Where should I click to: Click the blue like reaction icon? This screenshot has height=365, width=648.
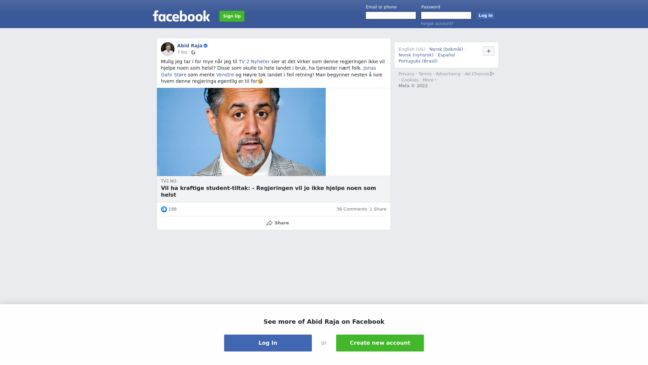click(x=164, y=209)
